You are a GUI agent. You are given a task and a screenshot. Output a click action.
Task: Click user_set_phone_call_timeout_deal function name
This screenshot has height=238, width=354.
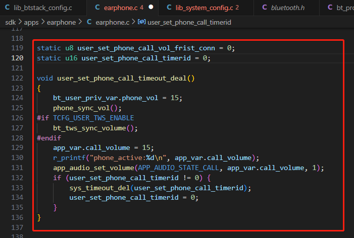point(122,78)
